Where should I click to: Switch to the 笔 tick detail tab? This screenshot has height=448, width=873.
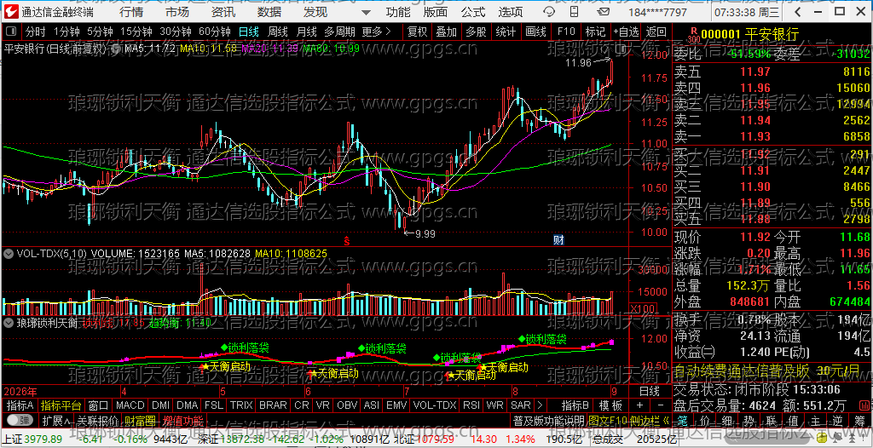(x=685, y=420)
